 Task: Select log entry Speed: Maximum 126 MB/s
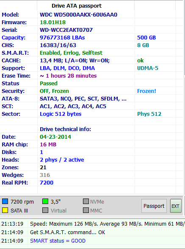[108, 224]
